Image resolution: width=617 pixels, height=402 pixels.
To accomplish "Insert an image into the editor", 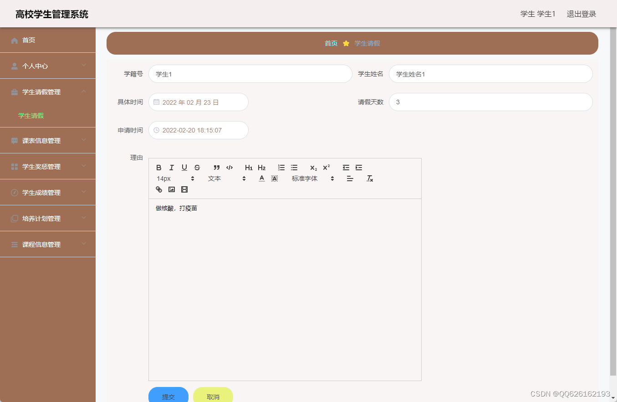I will [172, 189].
